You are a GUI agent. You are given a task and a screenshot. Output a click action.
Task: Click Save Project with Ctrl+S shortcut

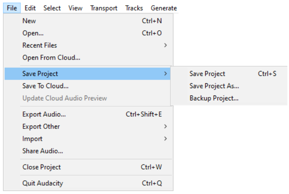pyautogui.click(x=229, y=74)
